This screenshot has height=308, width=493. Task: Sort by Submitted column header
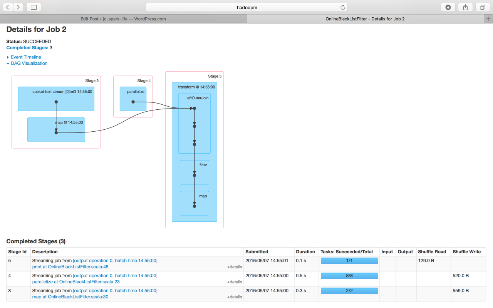click(257, 252)
